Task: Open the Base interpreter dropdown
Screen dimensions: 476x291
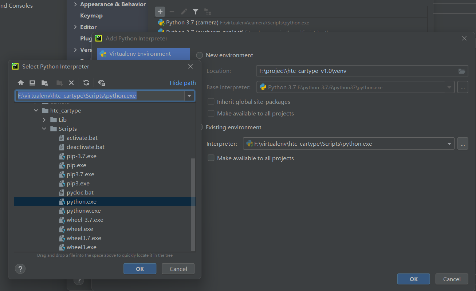Action: (x=449, y=87)
